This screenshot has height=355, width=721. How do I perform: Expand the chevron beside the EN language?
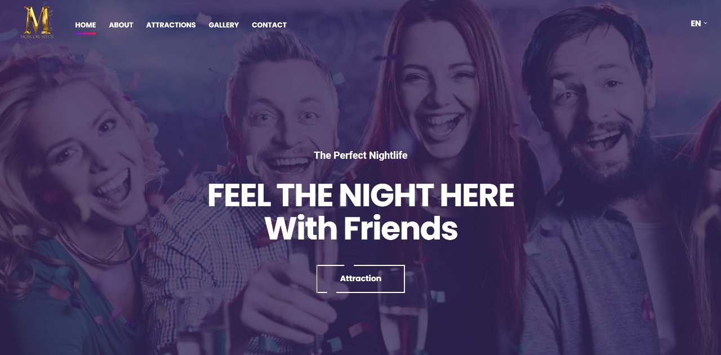pos(705,24)
